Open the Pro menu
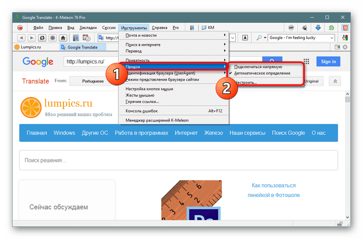 (x=176, y=28)
